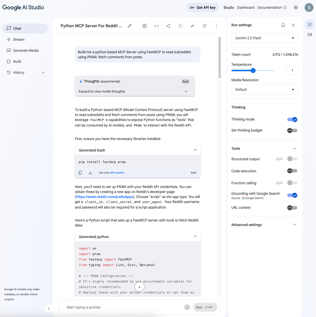Click the compare mode icon
The height and width of the screenshot is (317, 316).
[x=192, y=26]
